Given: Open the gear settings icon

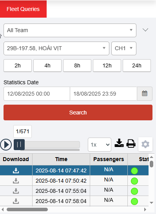Looking at the screenshot, I should click(x=145, y=144).
